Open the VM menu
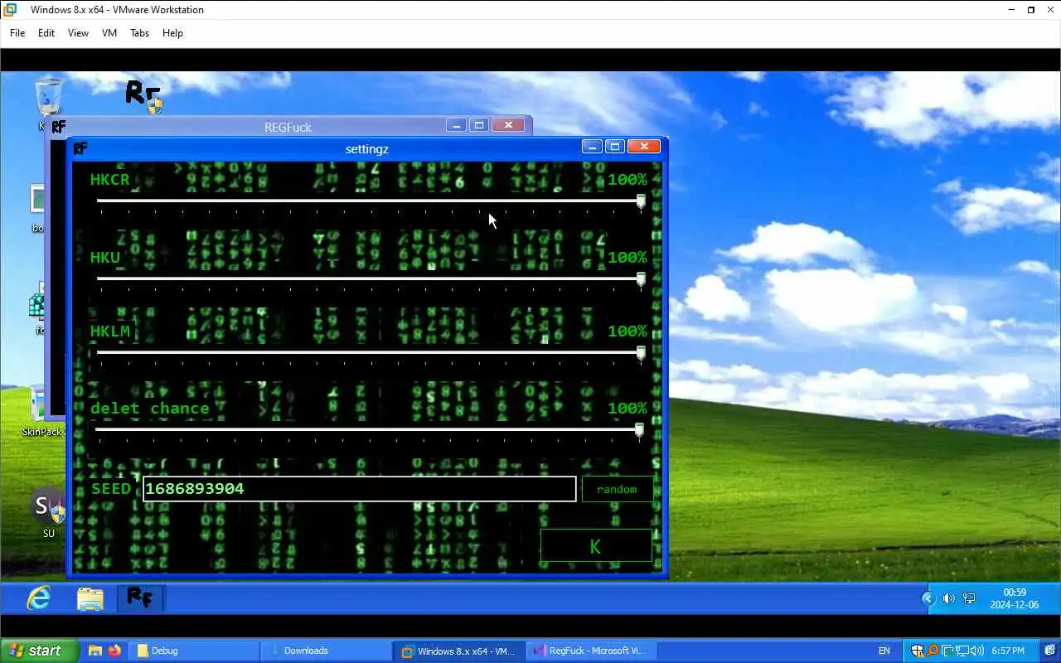 [109, 33]
